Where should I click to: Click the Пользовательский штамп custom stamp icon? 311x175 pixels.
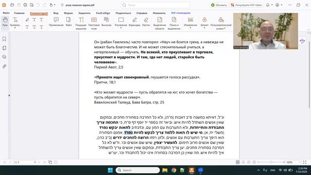[221, 19]
